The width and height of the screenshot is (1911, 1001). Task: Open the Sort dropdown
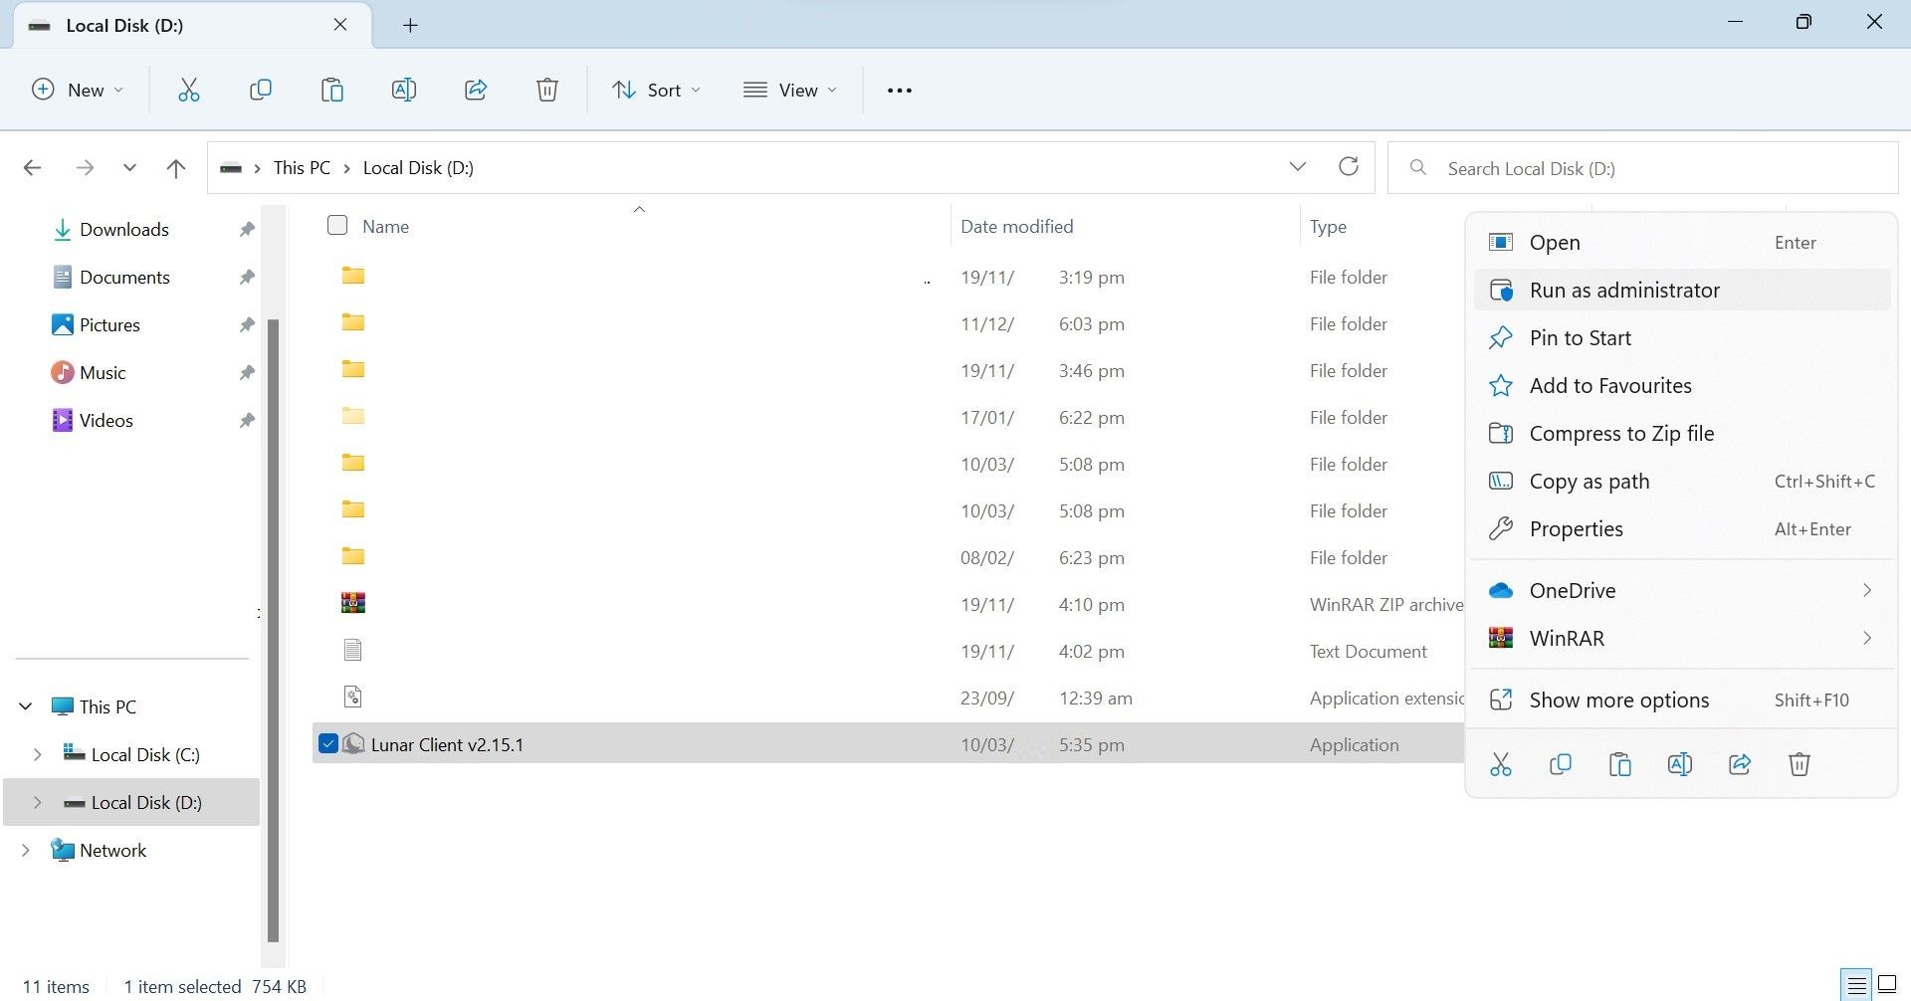(x=656, y=91)
